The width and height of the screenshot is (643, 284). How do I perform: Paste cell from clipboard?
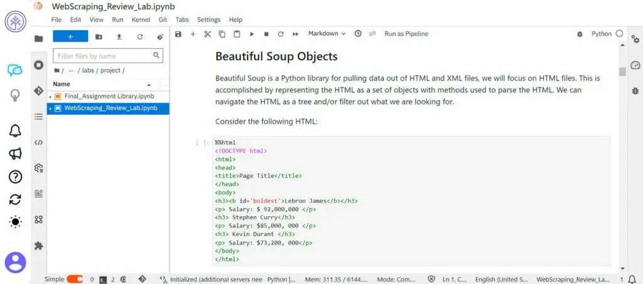coord(237,34)
